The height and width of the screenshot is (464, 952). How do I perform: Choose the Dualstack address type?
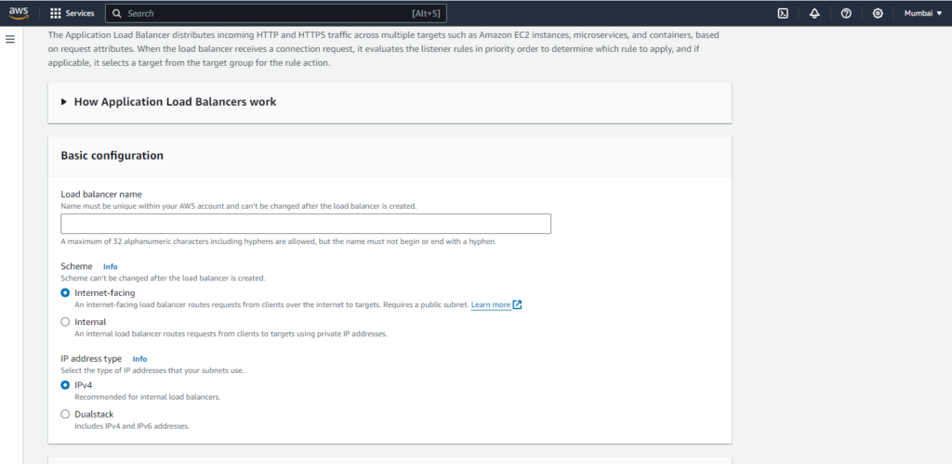tap(65, 414)
